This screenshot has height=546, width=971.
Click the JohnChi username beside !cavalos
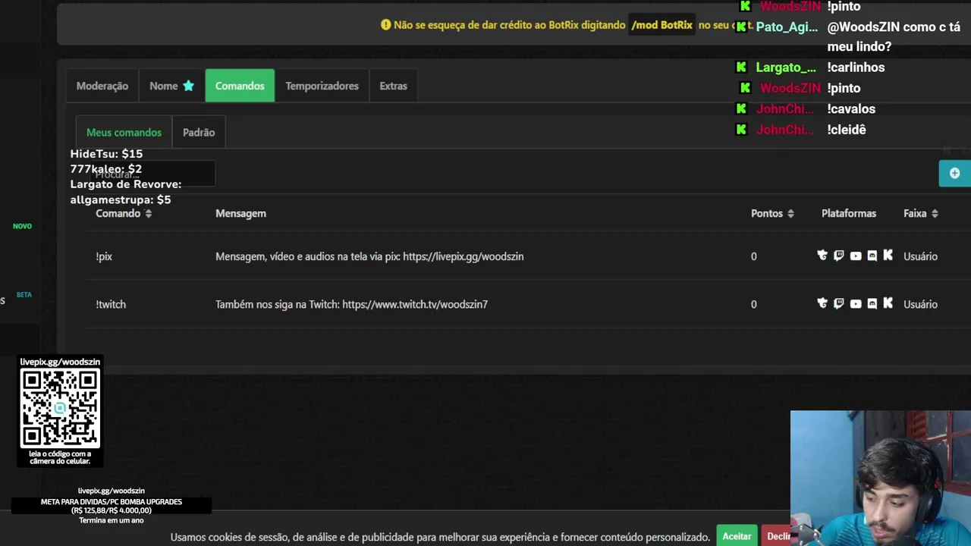(x=785, y=109)
